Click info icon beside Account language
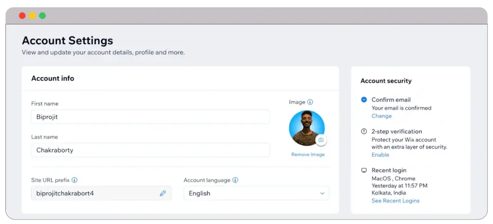493x224 pixels. point(235,180)
